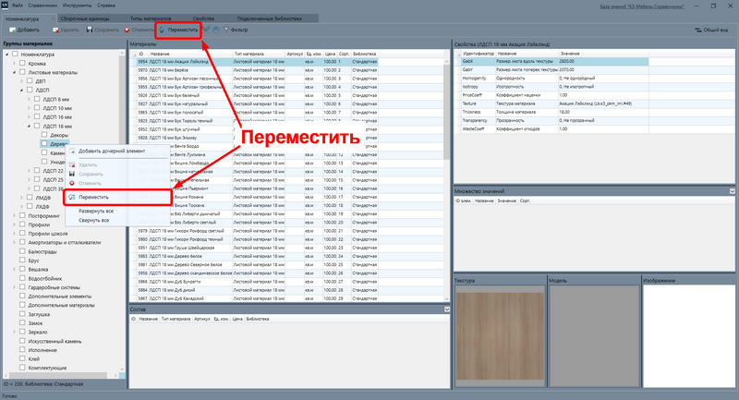
Task: Click the Удалить icon in the context menu
Action: point(72,165)
